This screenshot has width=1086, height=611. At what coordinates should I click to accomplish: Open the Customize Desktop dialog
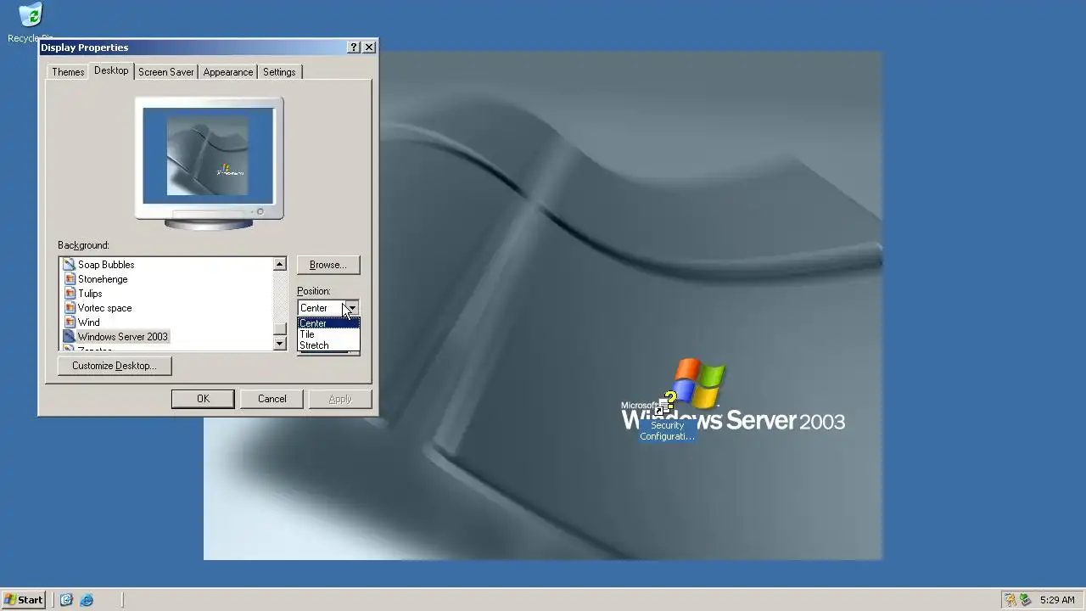tap(115, 366)
